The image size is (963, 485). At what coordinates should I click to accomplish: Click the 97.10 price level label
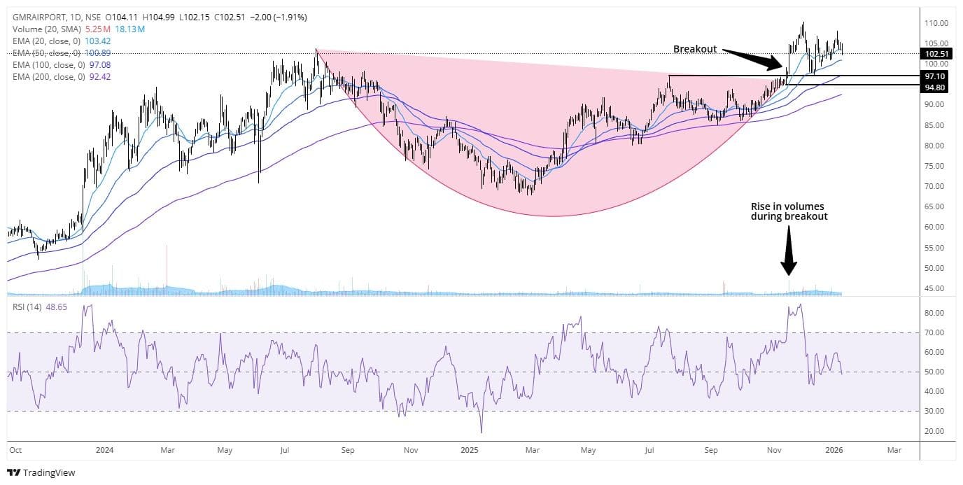pos(938,76)
